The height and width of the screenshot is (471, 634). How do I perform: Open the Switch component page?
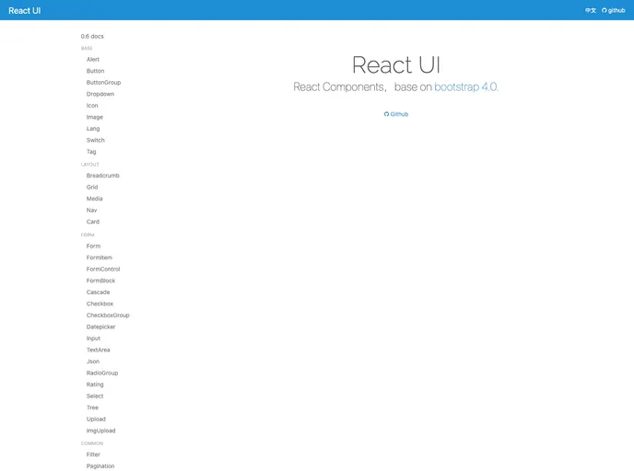[96, 141]
